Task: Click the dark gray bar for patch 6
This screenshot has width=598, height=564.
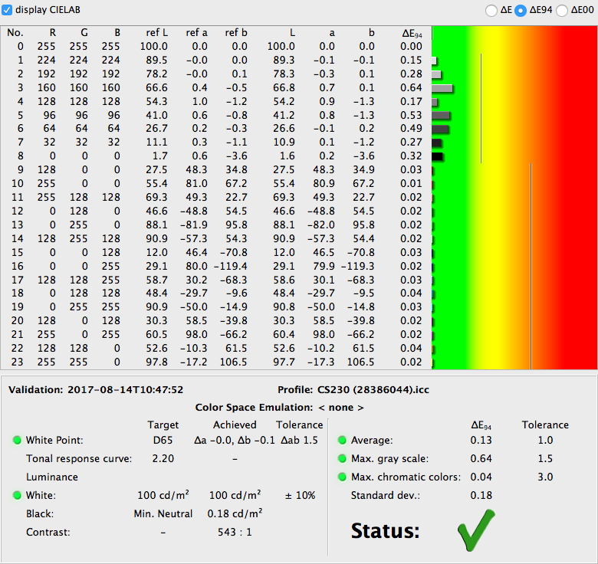Action: click(440, 129)
